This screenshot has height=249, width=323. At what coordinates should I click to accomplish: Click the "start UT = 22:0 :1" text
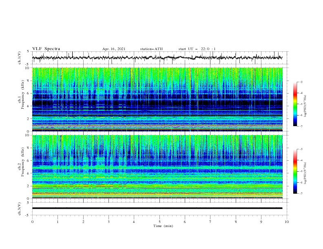[x=197, y=49]
